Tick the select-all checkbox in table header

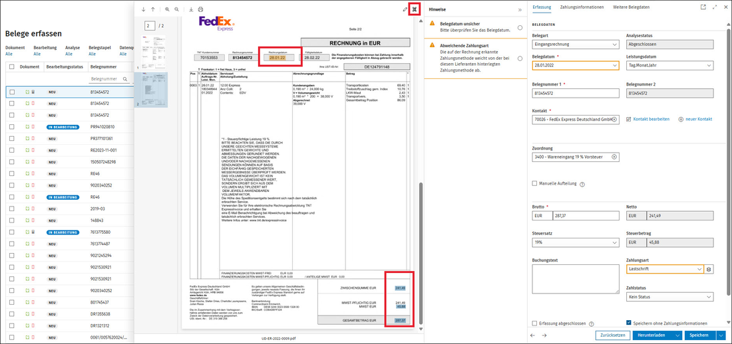pos(12,66)
